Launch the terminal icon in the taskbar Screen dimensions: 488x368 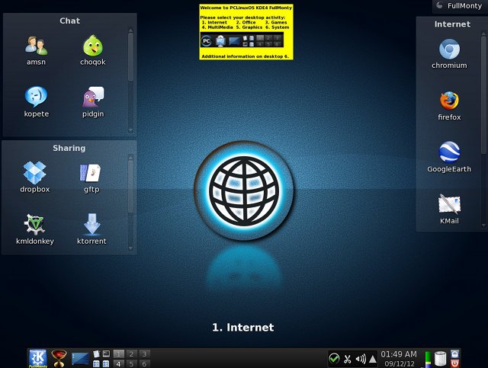point(106,354)
